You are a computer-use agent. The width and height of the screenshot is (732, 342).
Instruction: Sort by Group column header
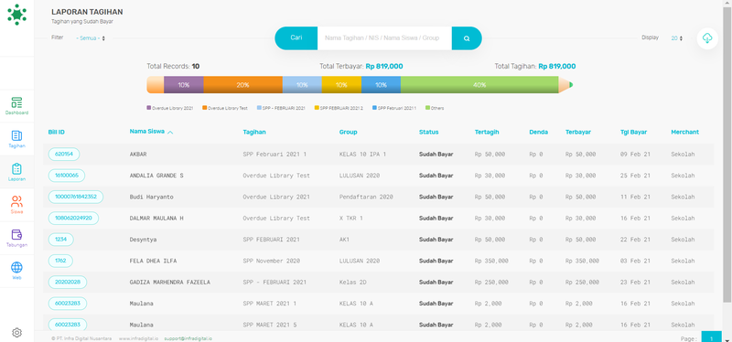click(x=349, y=132)
